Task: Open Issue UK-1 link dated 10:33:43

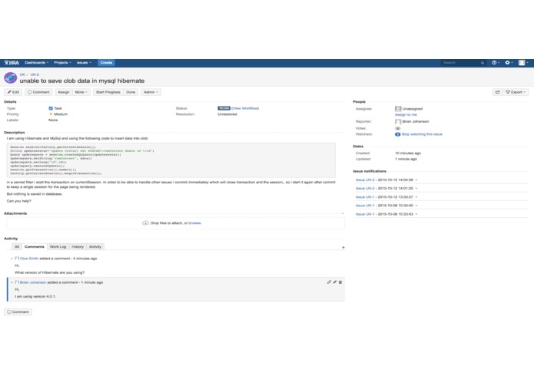Action: 365,214
